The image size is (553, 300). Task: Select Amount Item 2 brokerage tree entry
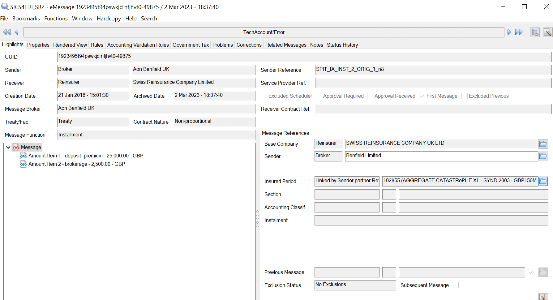pos(76,164)
